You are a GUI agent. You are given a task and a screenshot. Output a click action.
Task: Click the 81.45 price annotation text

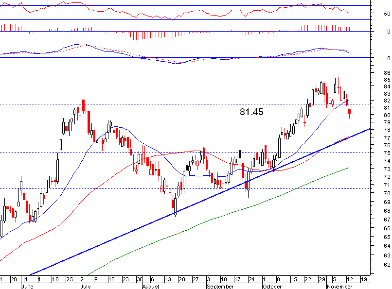(x=251, y=112)
